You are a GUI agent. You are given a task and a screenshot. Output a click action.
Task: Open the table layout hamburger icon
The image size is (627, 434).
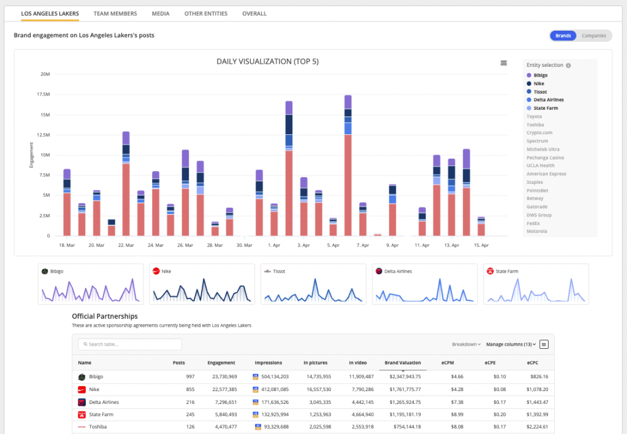[544, 344]
